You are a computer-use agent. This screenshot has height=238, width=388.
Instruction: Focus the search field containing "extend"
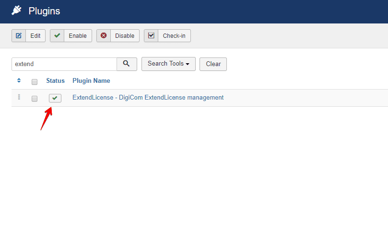64,64
